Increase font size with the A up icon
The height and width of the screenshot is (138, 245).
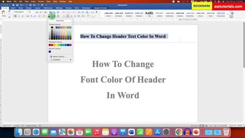point(37,12)
